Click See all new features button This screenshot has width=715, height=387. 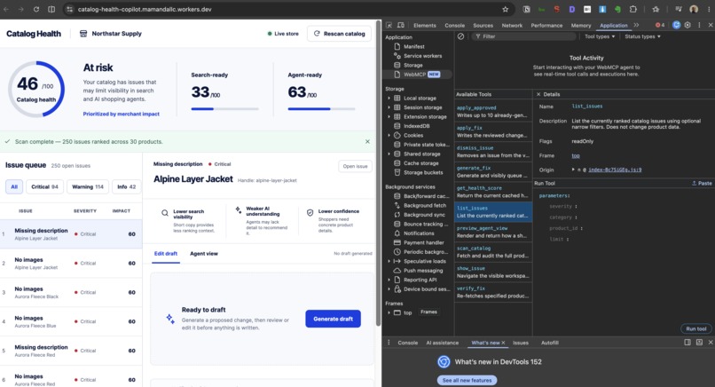(467, 380)
